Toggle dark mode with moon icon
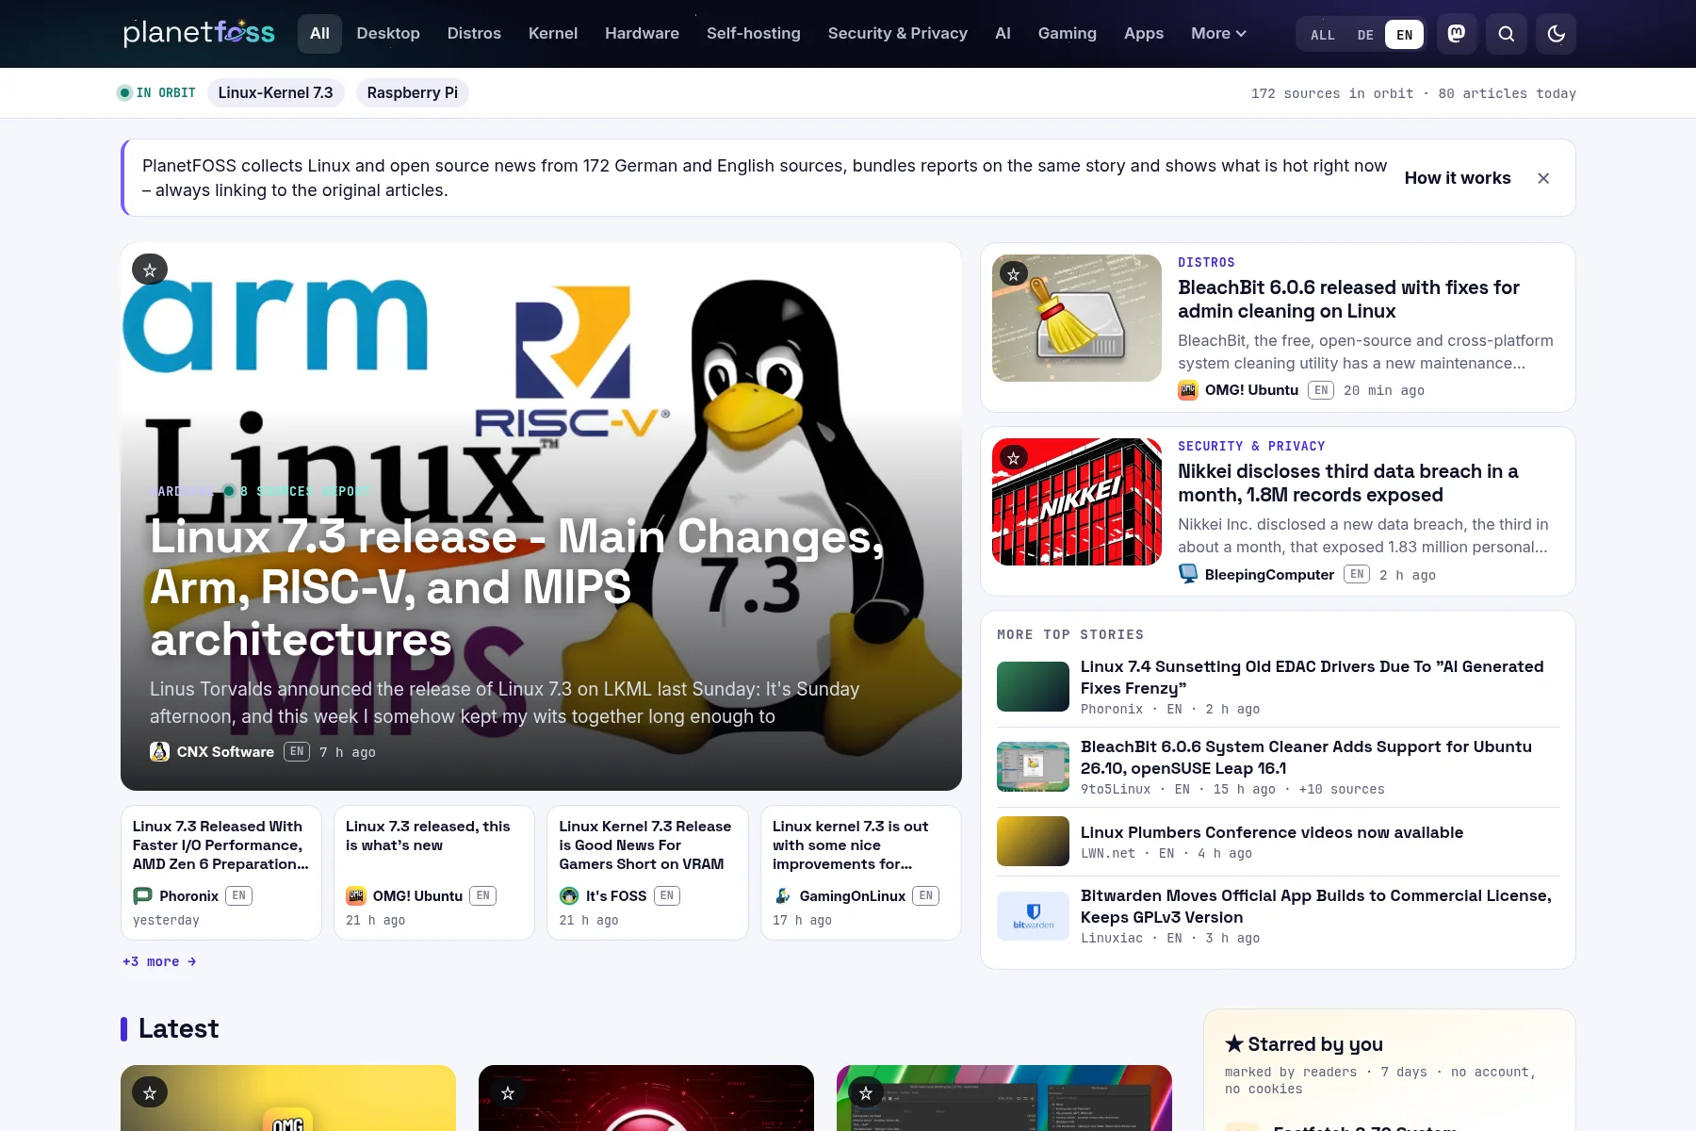 [1557, 34]
